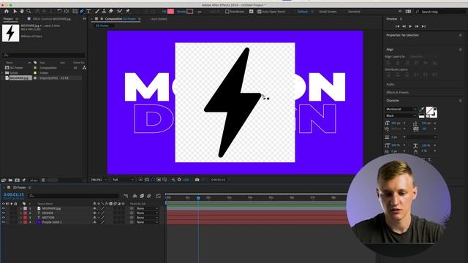Select the Clone Stamp tool

pos(104,12)
